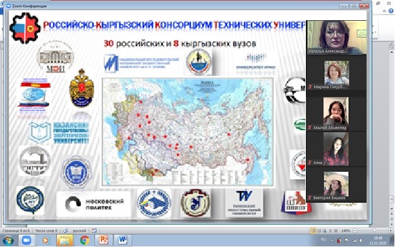Click the Число слов word count
This screenshot has height=247, width=395.
pyautogui.click(x=46, y=231)
